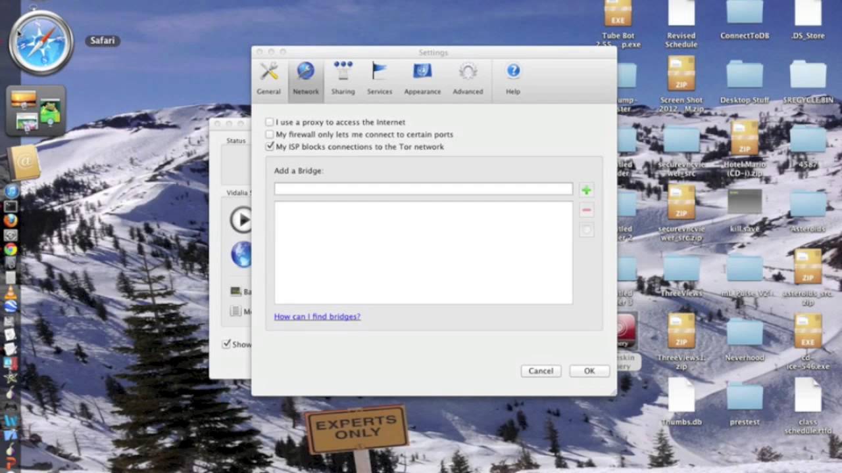Enable 'I use a proxy' checkbox
Image resolution: width=842 pixels, height=473 pixels.
(270, 122)
